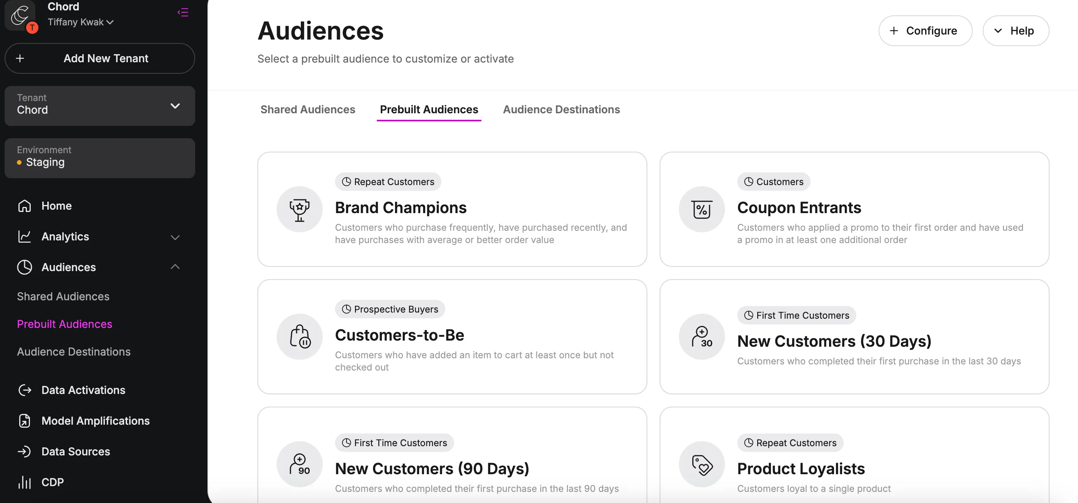Select the Prebuilt Audiences tab
Viewport: 1078px width, 503px height.
point(428,109)
